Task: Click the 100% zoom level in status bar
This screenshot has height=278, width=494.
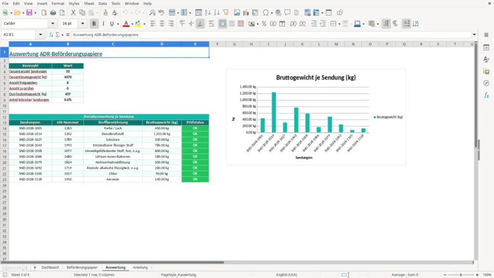Action: click(487, 275)
